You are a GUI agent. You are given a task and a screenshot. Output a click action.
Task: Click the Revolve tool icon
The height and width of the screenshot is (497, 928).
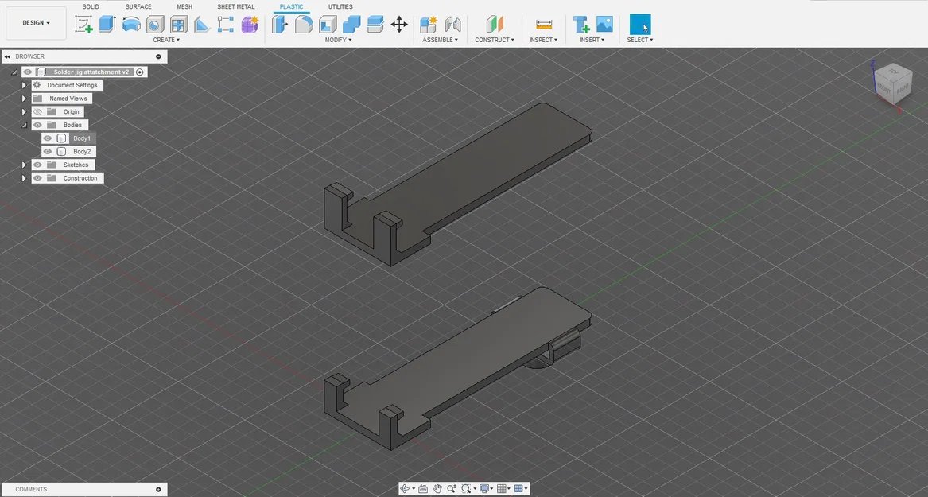pos(131,25)
